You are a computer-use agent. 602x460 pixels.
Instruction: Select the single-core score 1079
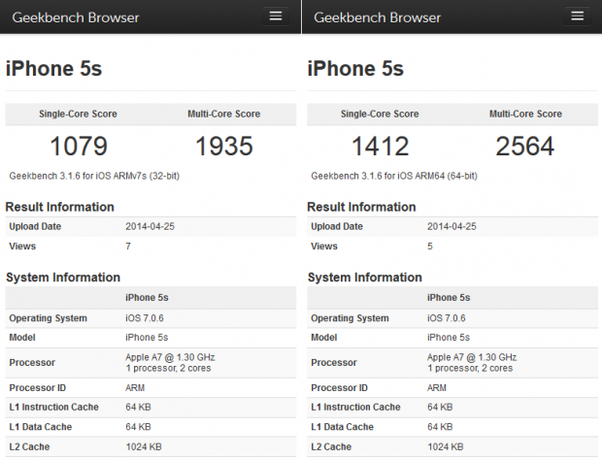[x=79, y=147]
